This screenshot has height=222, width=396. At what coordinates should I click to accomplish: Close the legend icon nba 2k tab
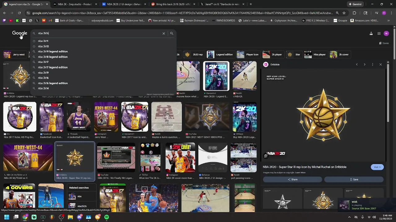coord(47,4)
